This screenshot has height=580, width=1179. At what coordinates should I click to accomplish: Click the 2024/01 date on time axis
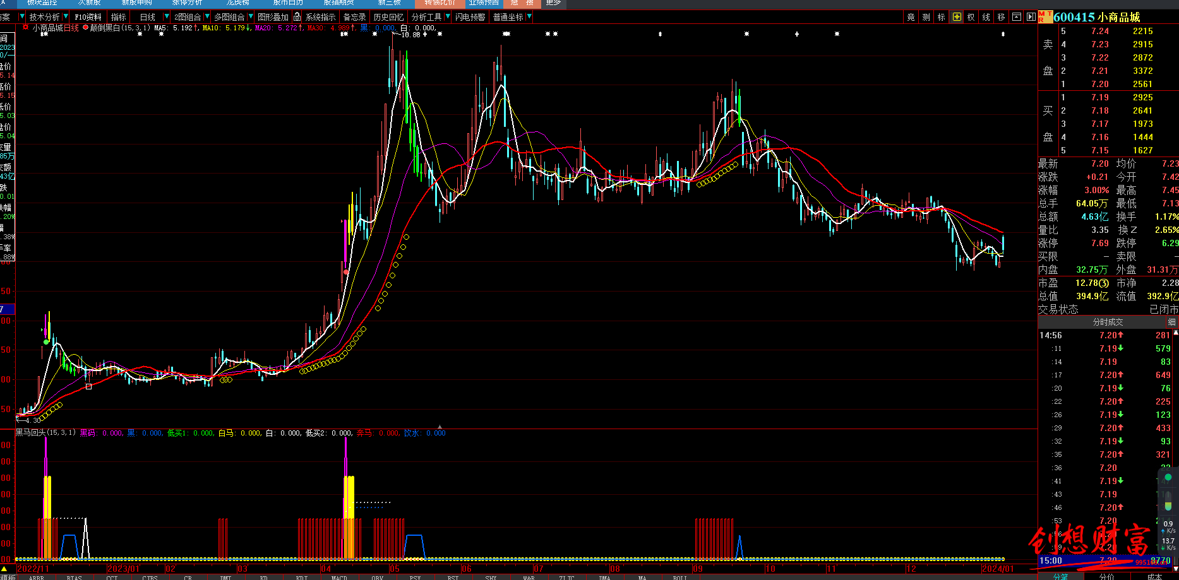997,569
